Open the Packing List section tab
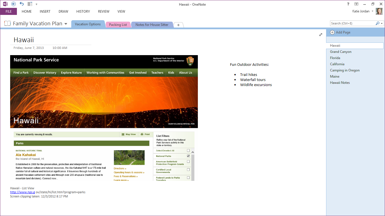385x216 pixels. point(118,25)
